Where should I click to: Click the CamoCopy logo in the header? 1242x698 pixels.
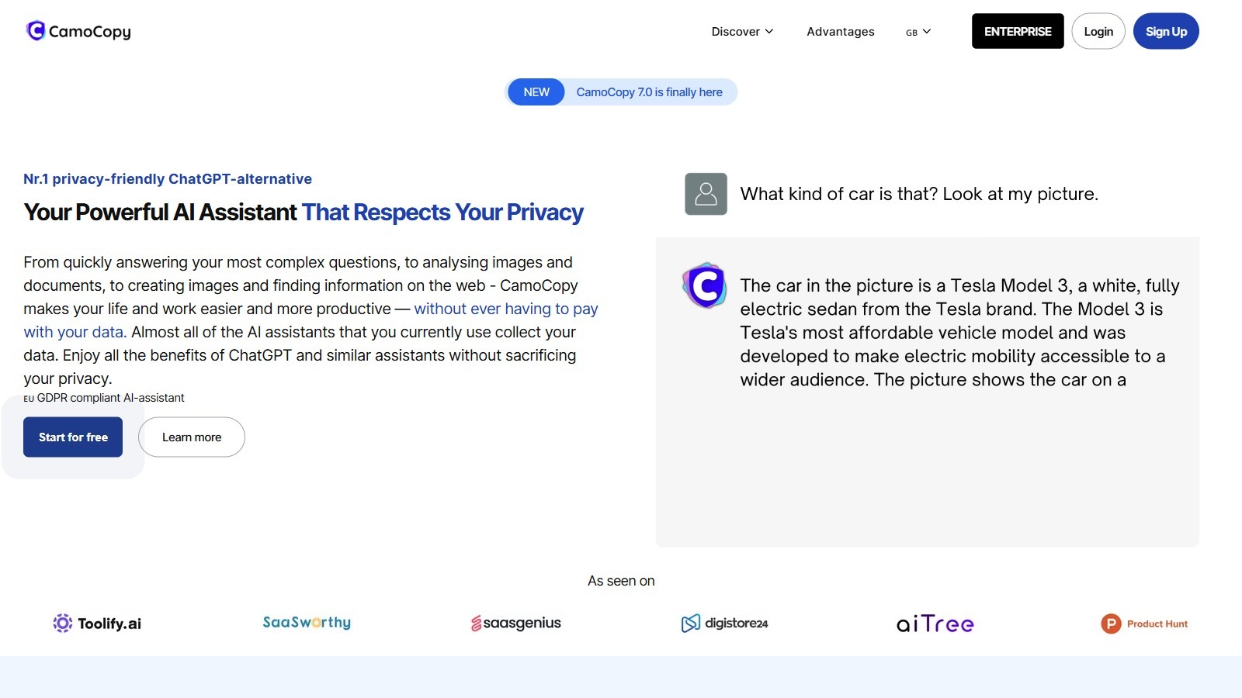pos(78,31)
